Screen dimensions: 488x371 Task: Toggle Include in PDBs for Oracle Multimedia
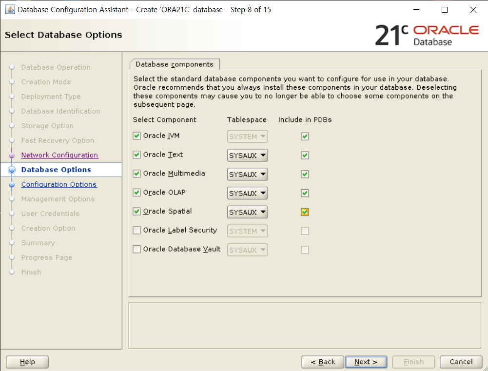pos(305,175)
